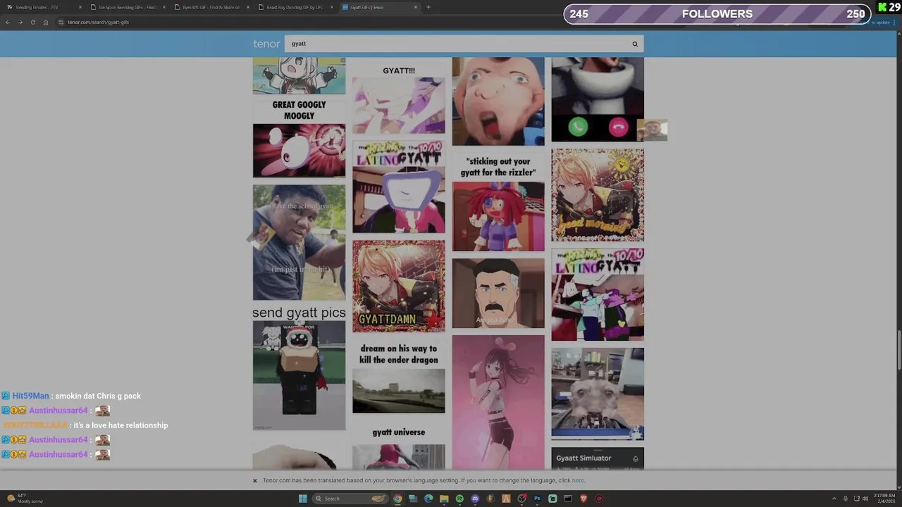
Task: Open the save the school gyatt GIF
Action: 299,242
